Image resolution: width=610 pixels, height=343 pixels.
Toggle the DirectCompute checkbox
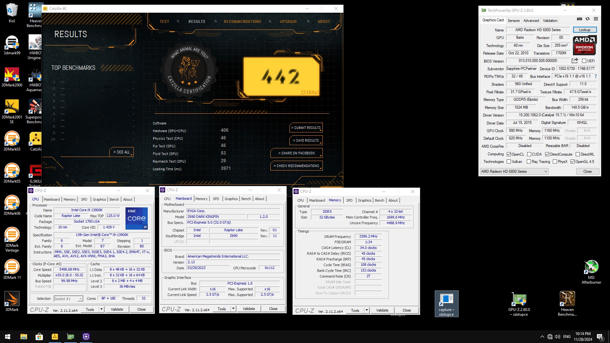point(547,154)
